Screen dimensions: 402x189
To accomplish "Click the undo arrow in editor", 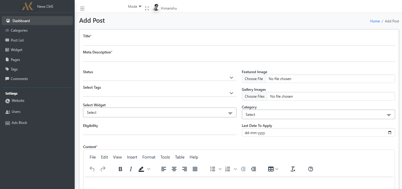I will tap(92, 169).
